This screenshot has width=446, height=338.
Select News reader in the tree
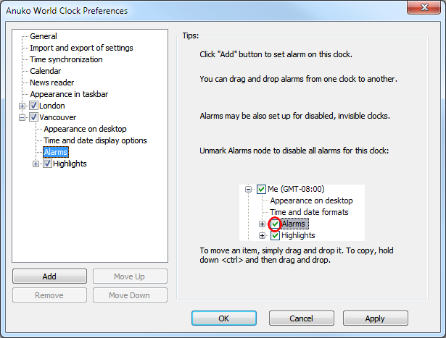coord(51,83)
